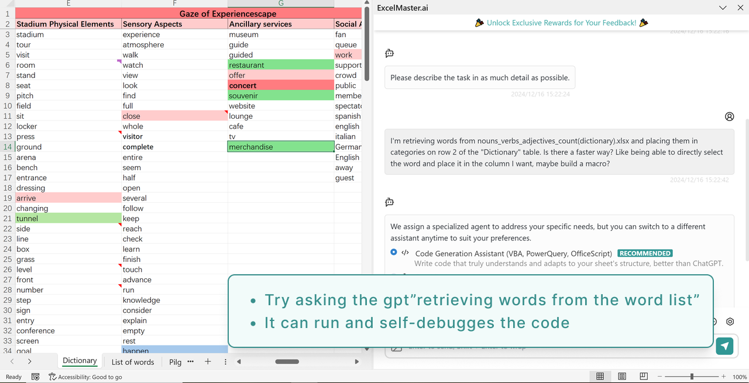This screenshot has width=749, height=383.
Task: Check accessibility with Good to go button
Action: [85, 377]
